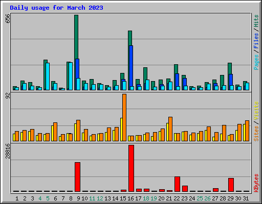Click day 16 on the x-axis
Screen dimensions: 262x204
[130, 198]
